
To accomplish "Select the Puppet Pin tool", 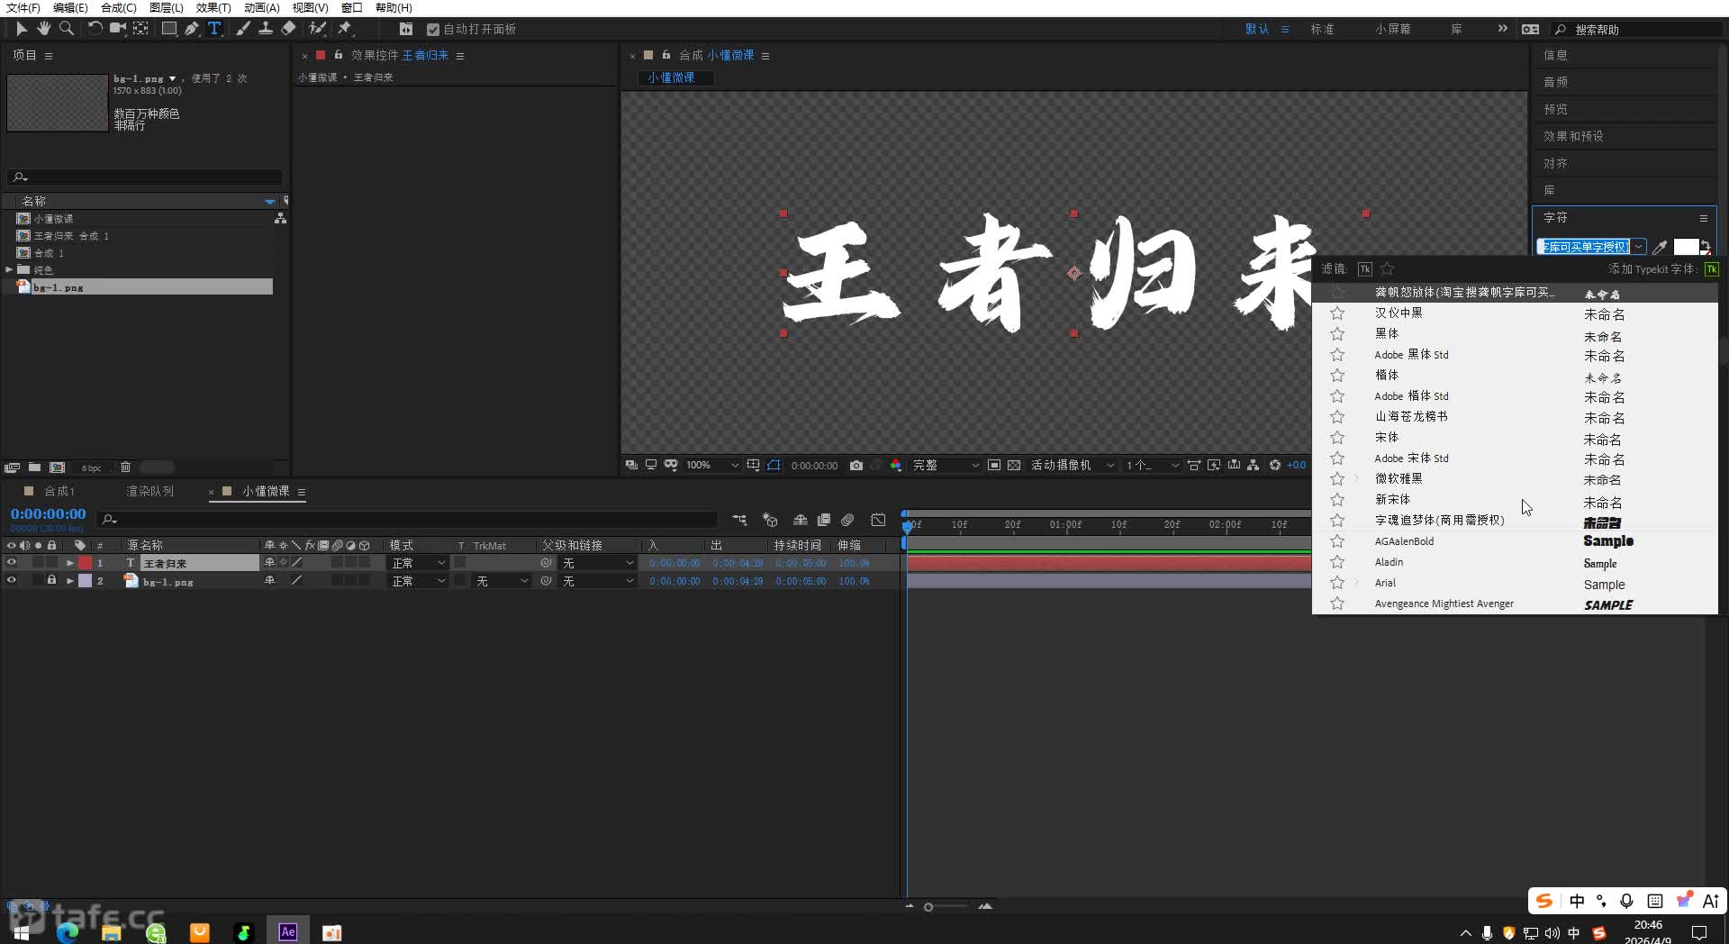I will (345, 29).
